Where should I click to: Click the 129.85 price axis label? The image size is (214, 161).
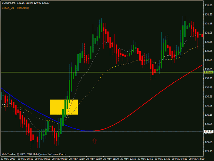209,142
